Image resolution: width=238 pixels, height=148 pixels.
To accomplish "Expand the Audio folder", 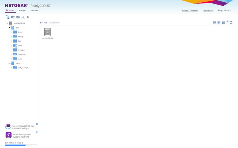I will (12, 32).
